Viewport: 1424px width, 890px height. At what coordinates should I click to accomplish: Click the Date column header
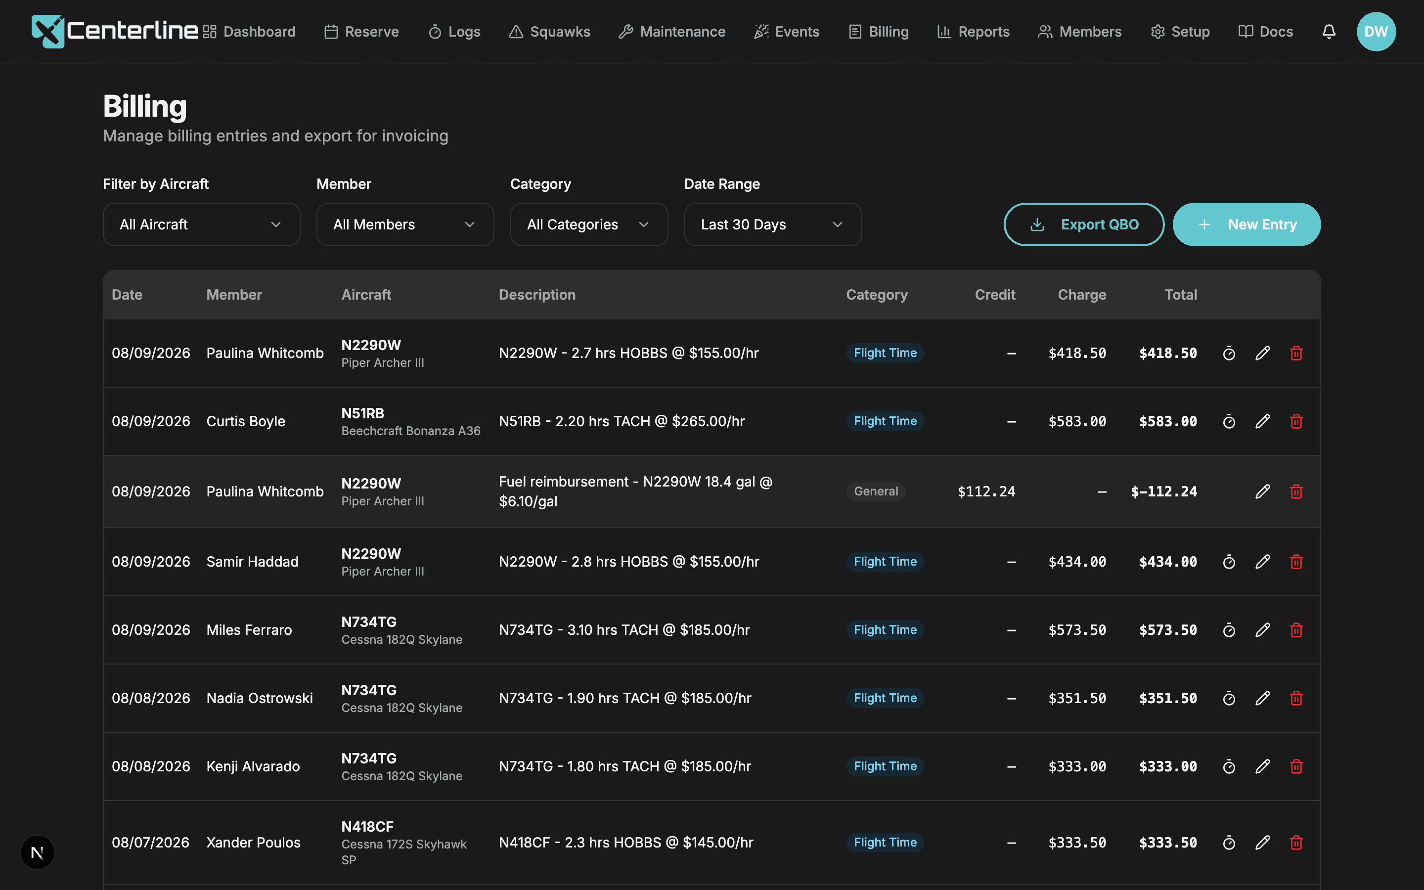click(x=127, y=295)
